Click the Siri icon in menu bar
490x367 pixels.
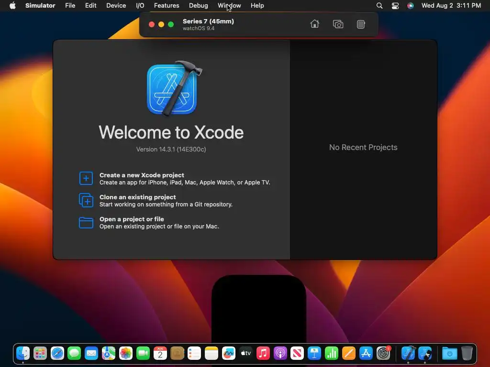tap(410, 6)
